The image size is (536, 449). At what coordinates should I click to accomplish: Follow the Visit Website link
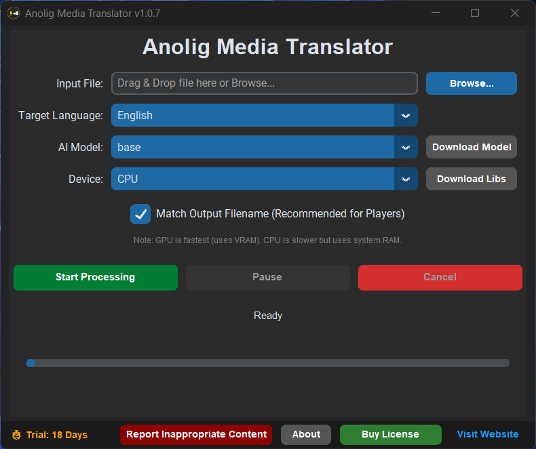click(x=487, y=435)
